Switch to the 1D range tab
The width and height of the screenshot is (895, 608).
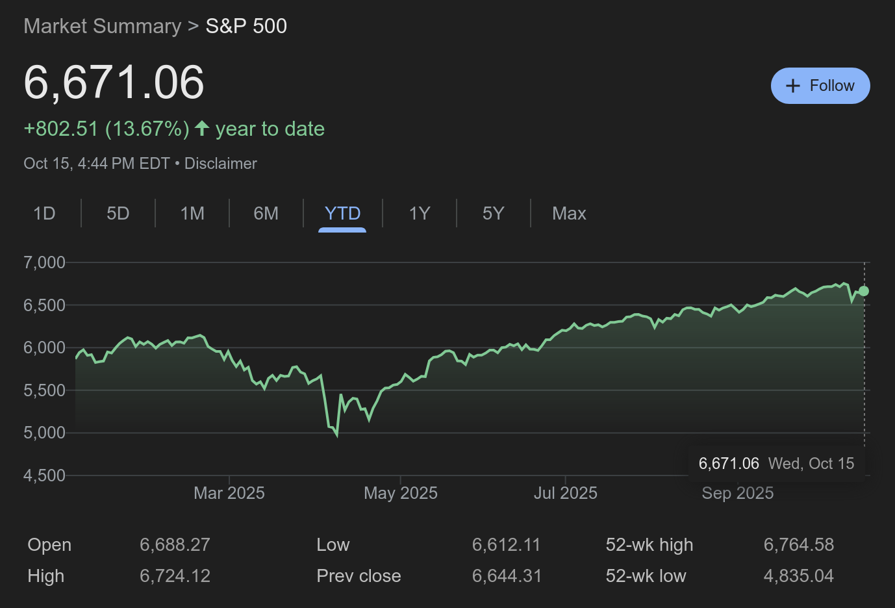(x=44, y=213)
